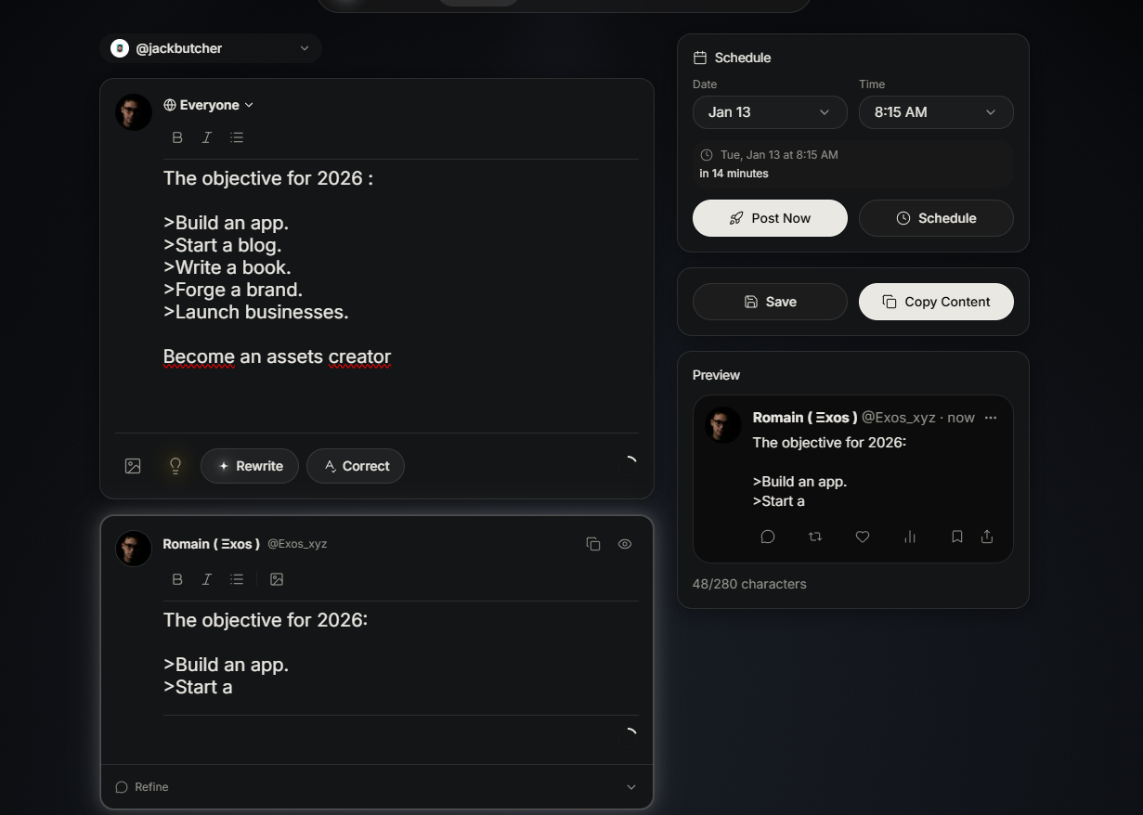Screen dimensions: 1143x815
Task: Open the Refine menu at the bottom
Action: pyautogui.click(x=374, y=786)
